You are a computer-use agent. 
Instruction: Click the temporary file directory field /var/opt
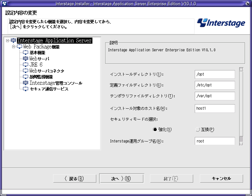[215, 96]
